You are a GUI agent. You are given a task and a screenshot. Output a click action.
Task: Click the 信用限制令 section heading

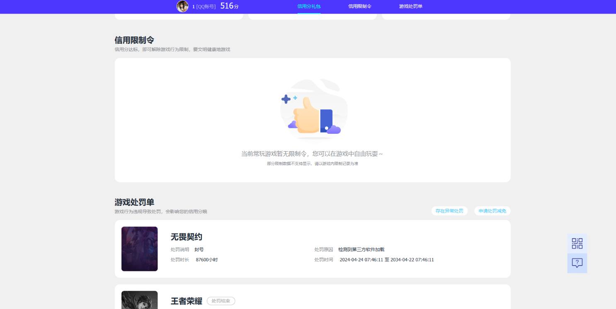pos(134,40)
